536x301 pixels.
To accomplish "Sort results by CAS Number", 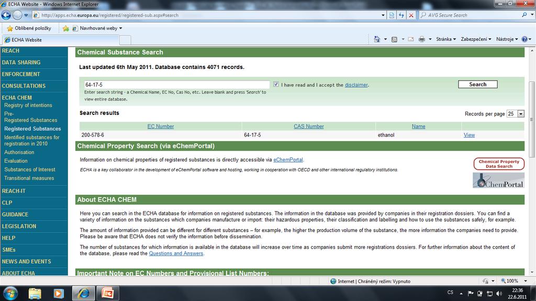I will pyautogui.click(x=309, y=126).
